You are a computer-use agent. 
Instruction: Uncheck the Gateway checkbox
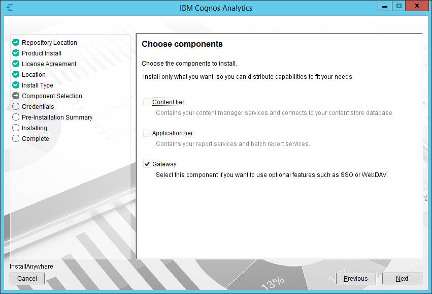pyautogui.click(x=147, y=164)
